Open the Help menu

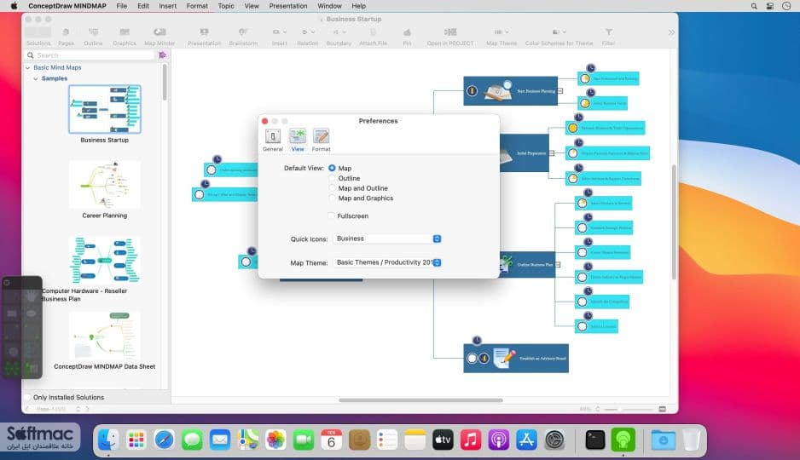(x=359, y=6)
